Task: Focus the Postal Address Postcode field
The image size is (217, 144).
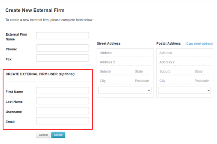Action: point(202,81)
